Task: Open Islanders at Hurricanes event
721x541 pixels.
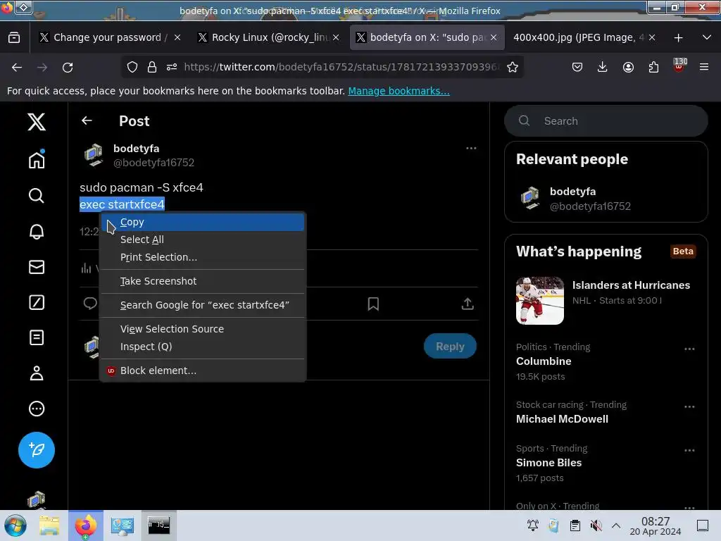Action: tap(606, 300)
